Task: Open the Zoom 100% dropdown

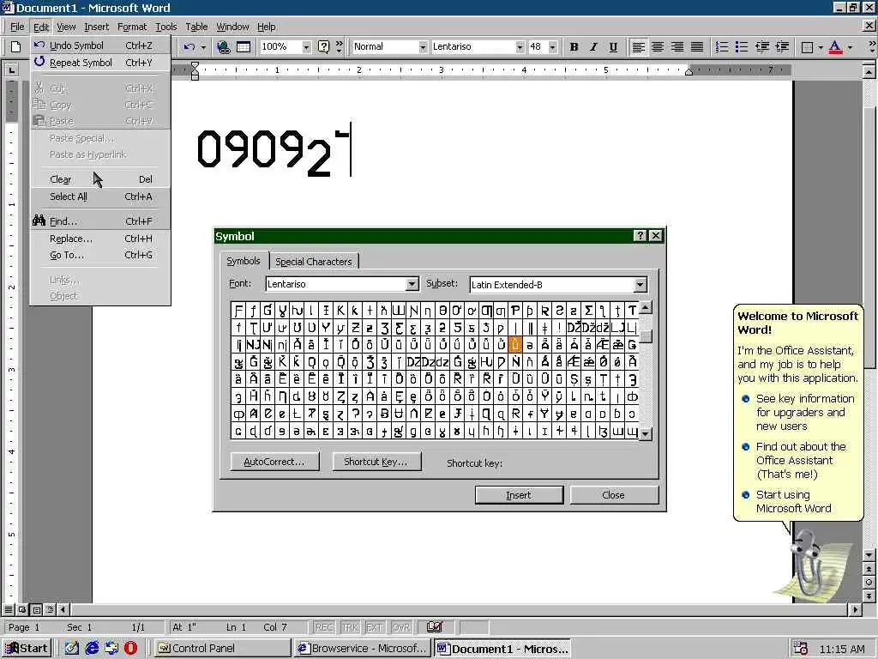Action: click(306, 47)
